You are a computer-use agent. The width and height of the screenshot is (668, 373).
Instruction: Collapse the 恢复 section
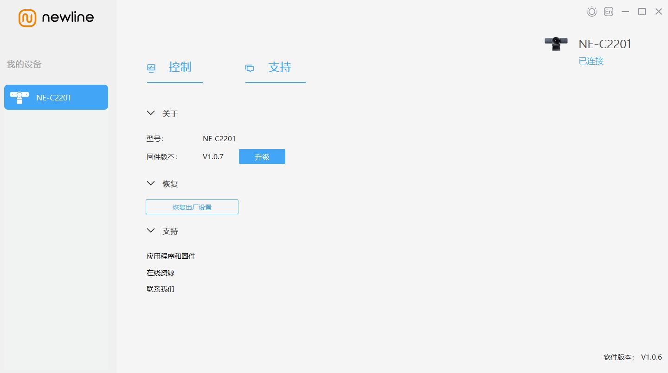150,183
